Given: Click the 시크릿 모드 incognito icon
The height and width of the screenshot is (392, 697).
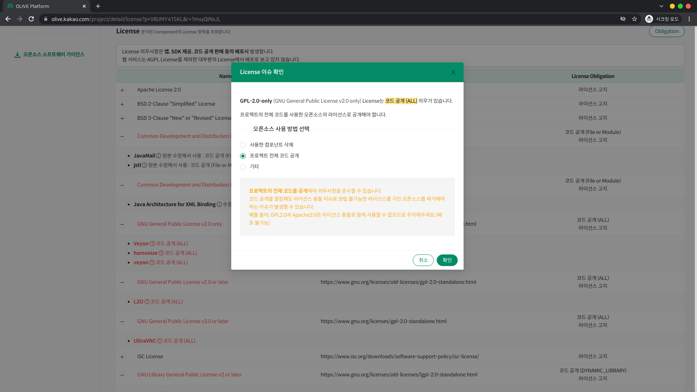Looking at the screenshot, I should [649, 19].
